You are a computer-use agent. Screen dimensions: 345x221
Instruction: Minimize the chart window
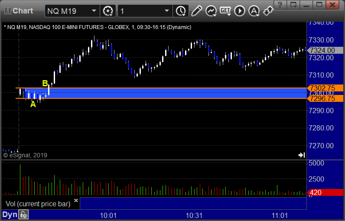pyautogui.click(x=306, y=5)
